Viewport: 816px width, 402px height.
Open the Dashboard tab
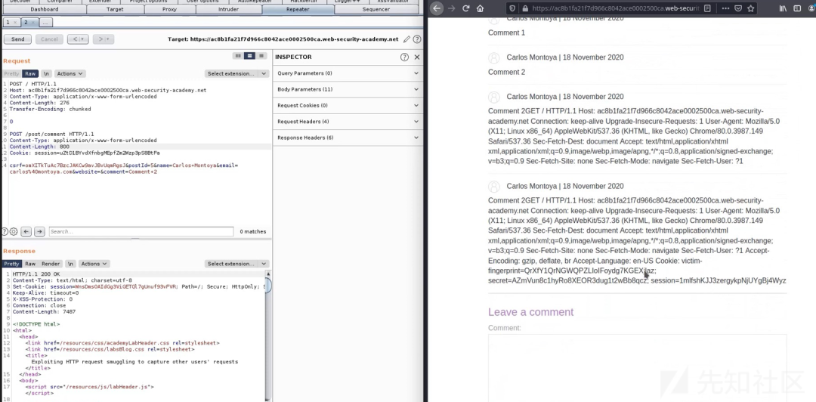(45, 9)
